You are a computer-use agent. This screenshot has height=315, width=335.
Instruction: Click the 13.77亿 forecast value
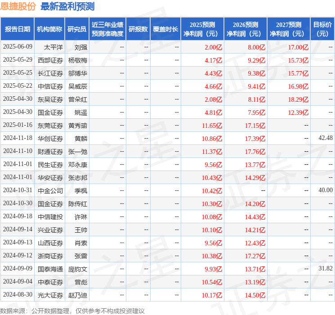[x=255, y=164]
